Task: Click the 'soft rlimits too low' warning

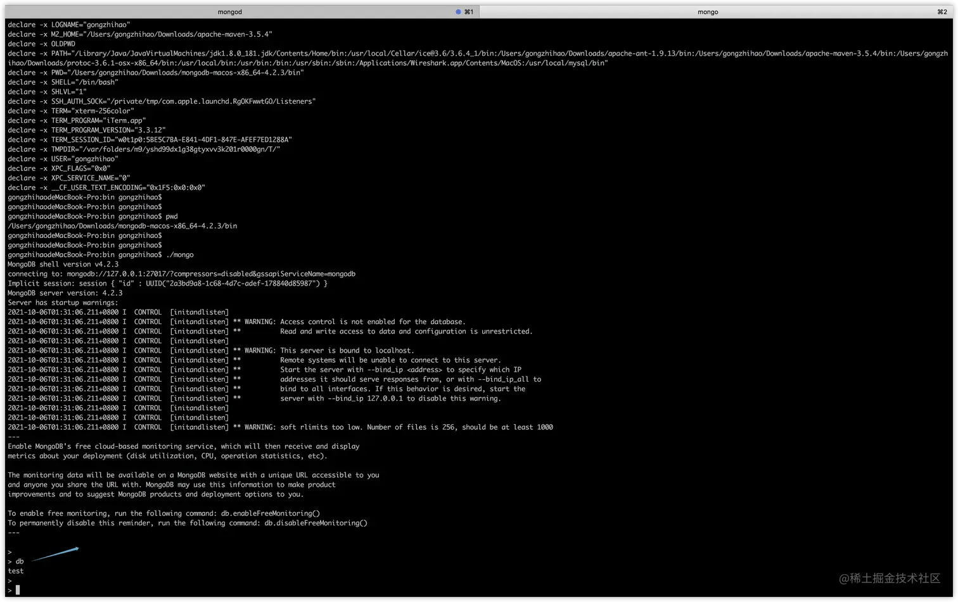Action: click(280, 427)
